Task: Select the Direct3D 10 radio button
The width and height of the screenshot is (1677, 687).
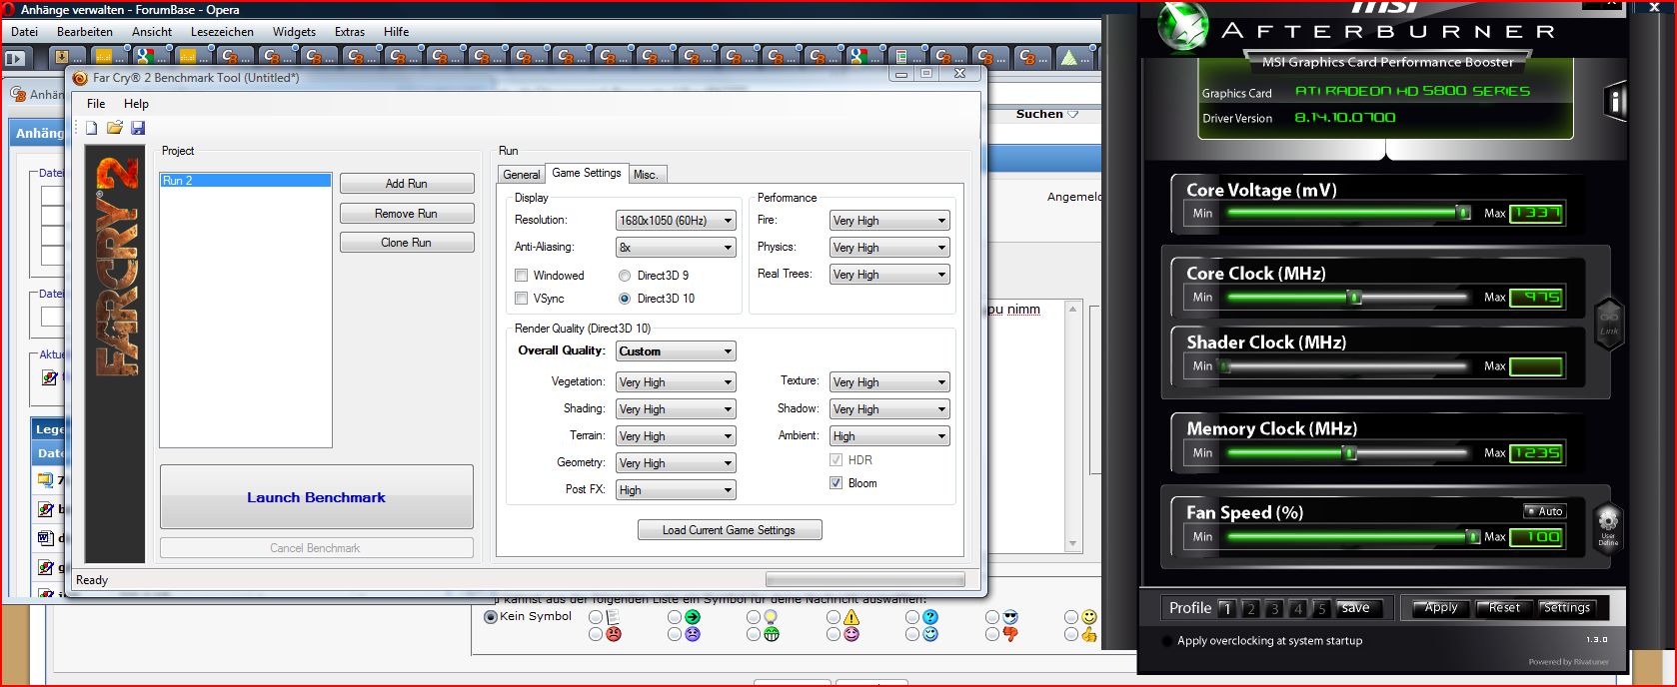Action: click(625, 298)
